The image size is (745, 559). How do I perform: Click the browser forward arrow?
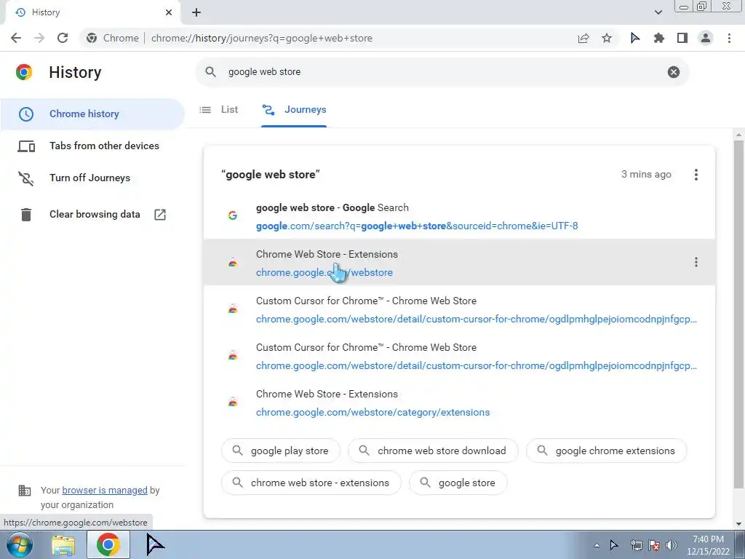(x=39, y=38)
